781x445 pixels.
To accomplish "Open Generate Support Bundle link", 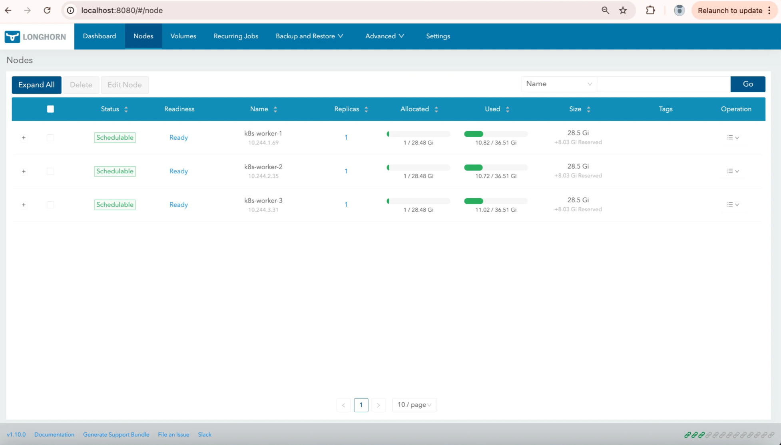I will pyautogui.click(x=116, y=434).
